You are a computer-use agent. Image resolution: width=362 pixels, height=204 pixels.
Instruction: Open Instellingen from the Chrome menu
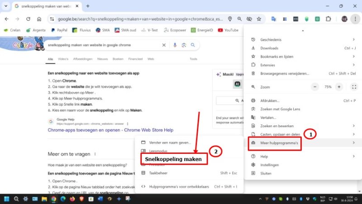pos(269,165)
